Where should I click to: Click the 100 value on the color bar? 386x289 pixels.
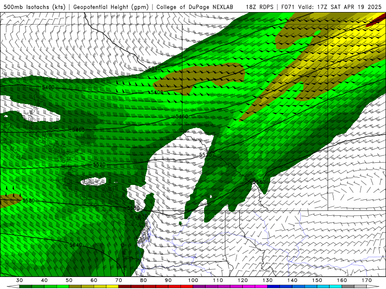[x=193, y=280]
